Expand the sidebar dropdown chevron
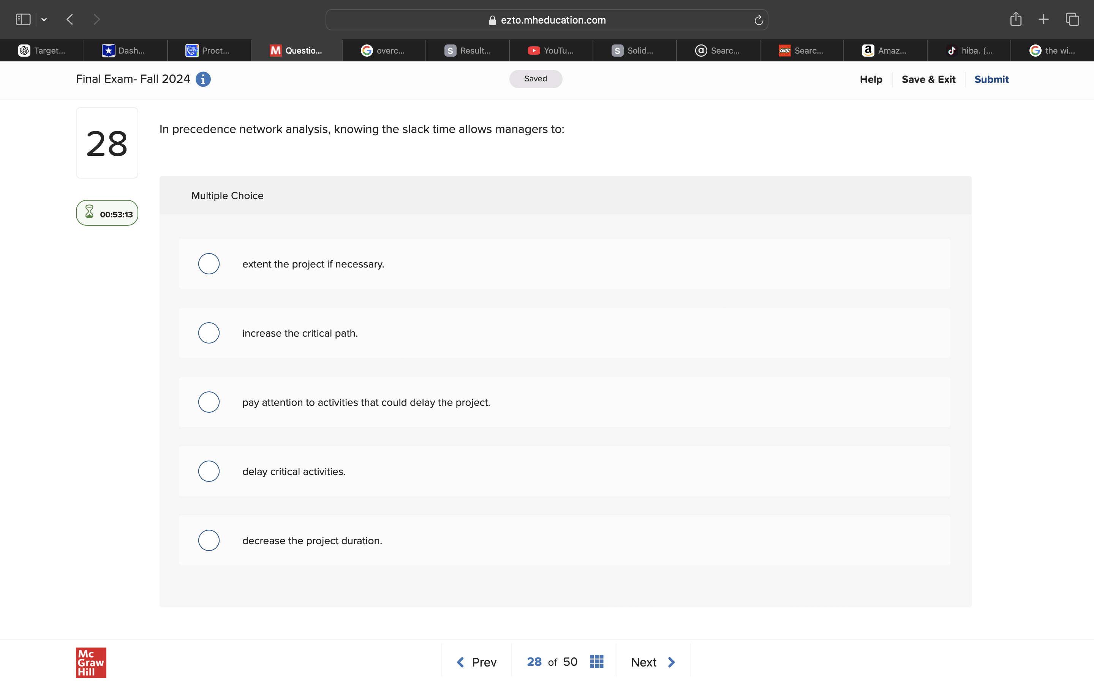 (44, 19)
